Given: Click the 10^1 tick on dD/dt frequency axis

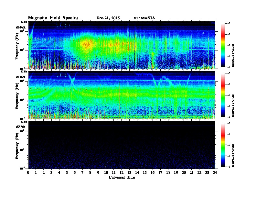Looking at the screenshot, I should pos(22,81).
